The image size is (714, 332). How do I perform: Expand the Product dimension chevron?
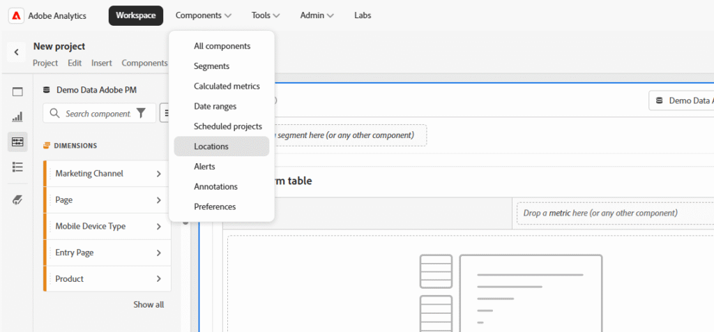click(x=159, y=279)
